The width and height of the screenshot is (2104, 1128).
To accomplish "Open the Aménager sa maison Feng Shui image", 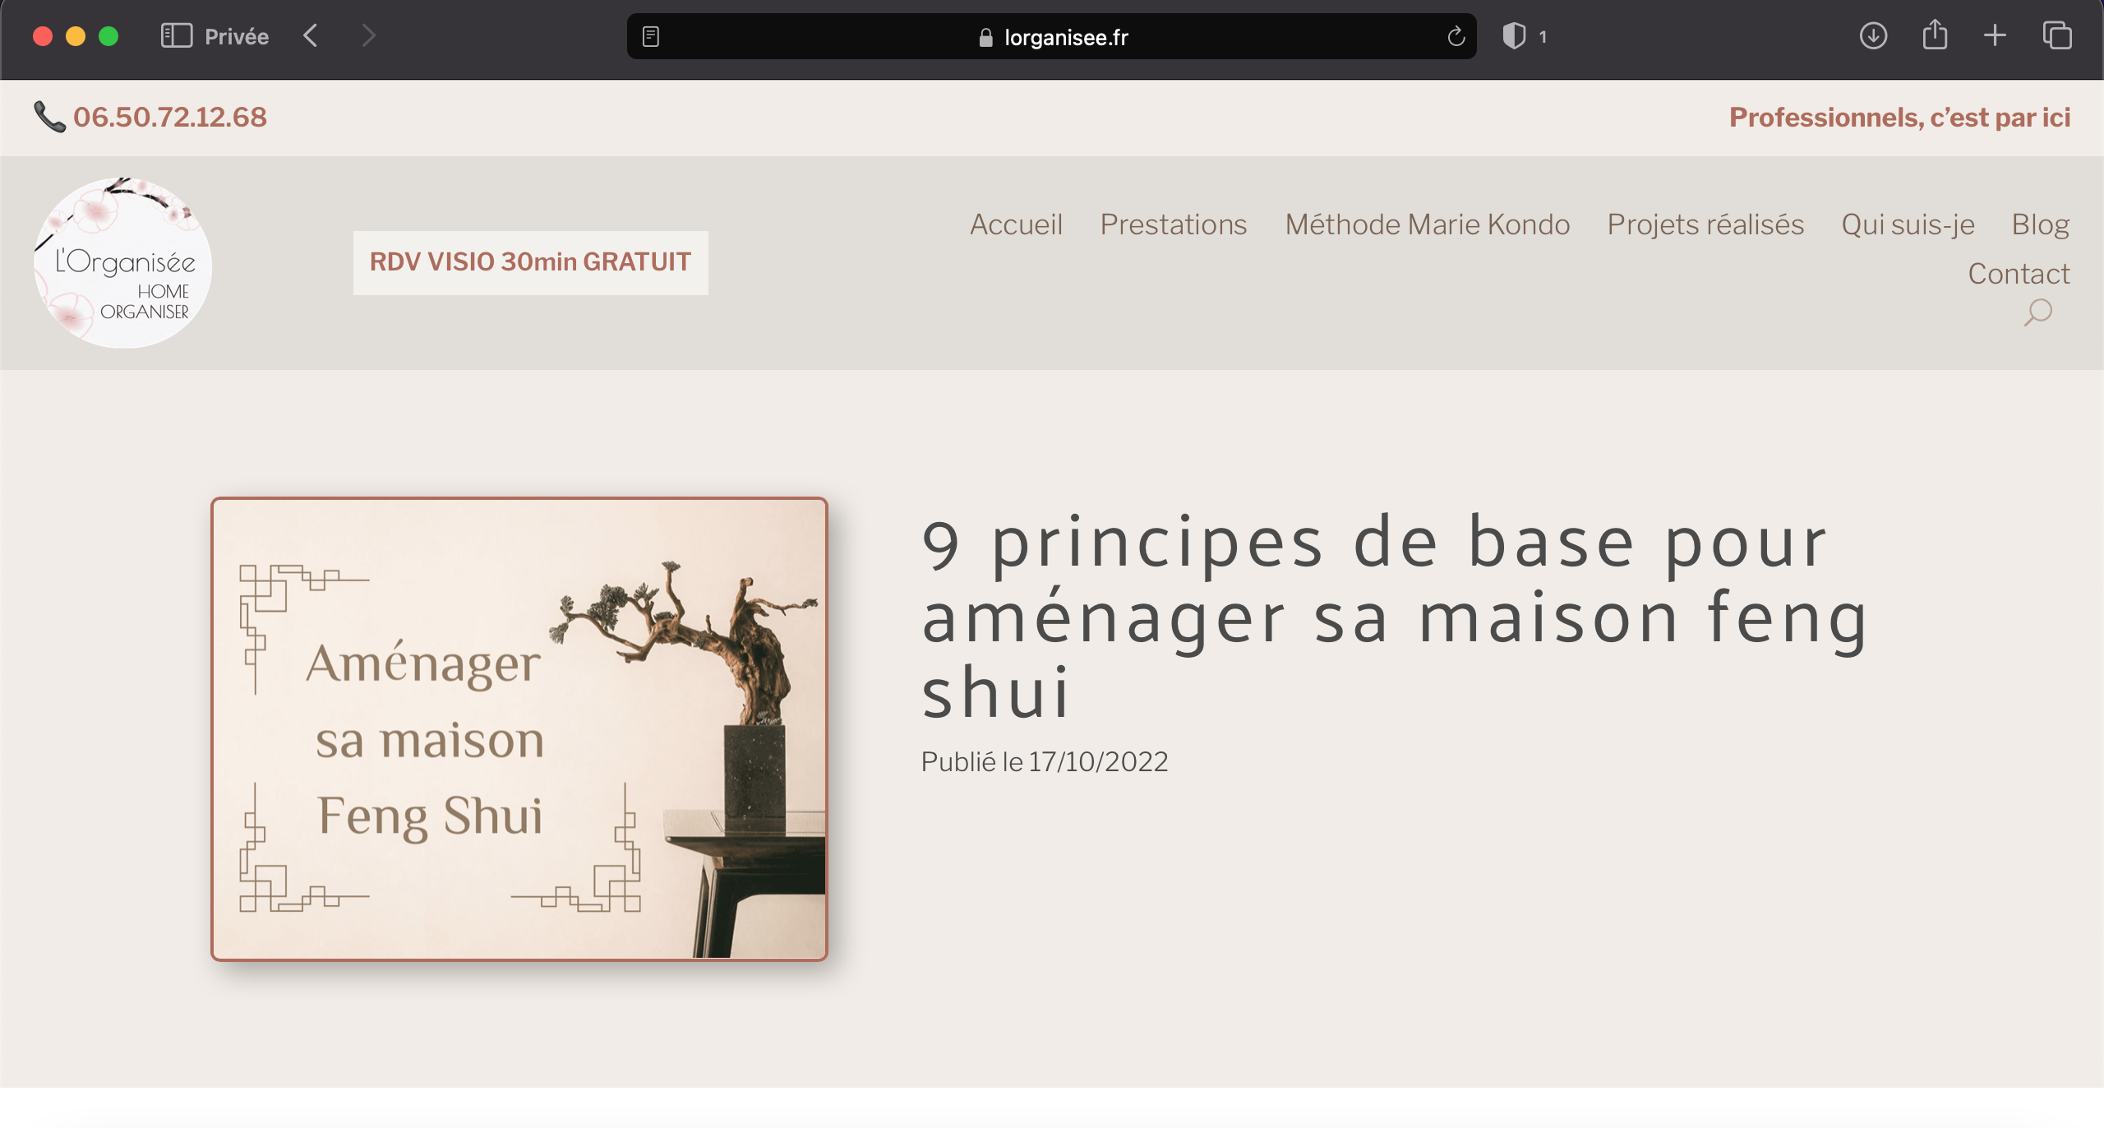I will click(x=519, y=728).
